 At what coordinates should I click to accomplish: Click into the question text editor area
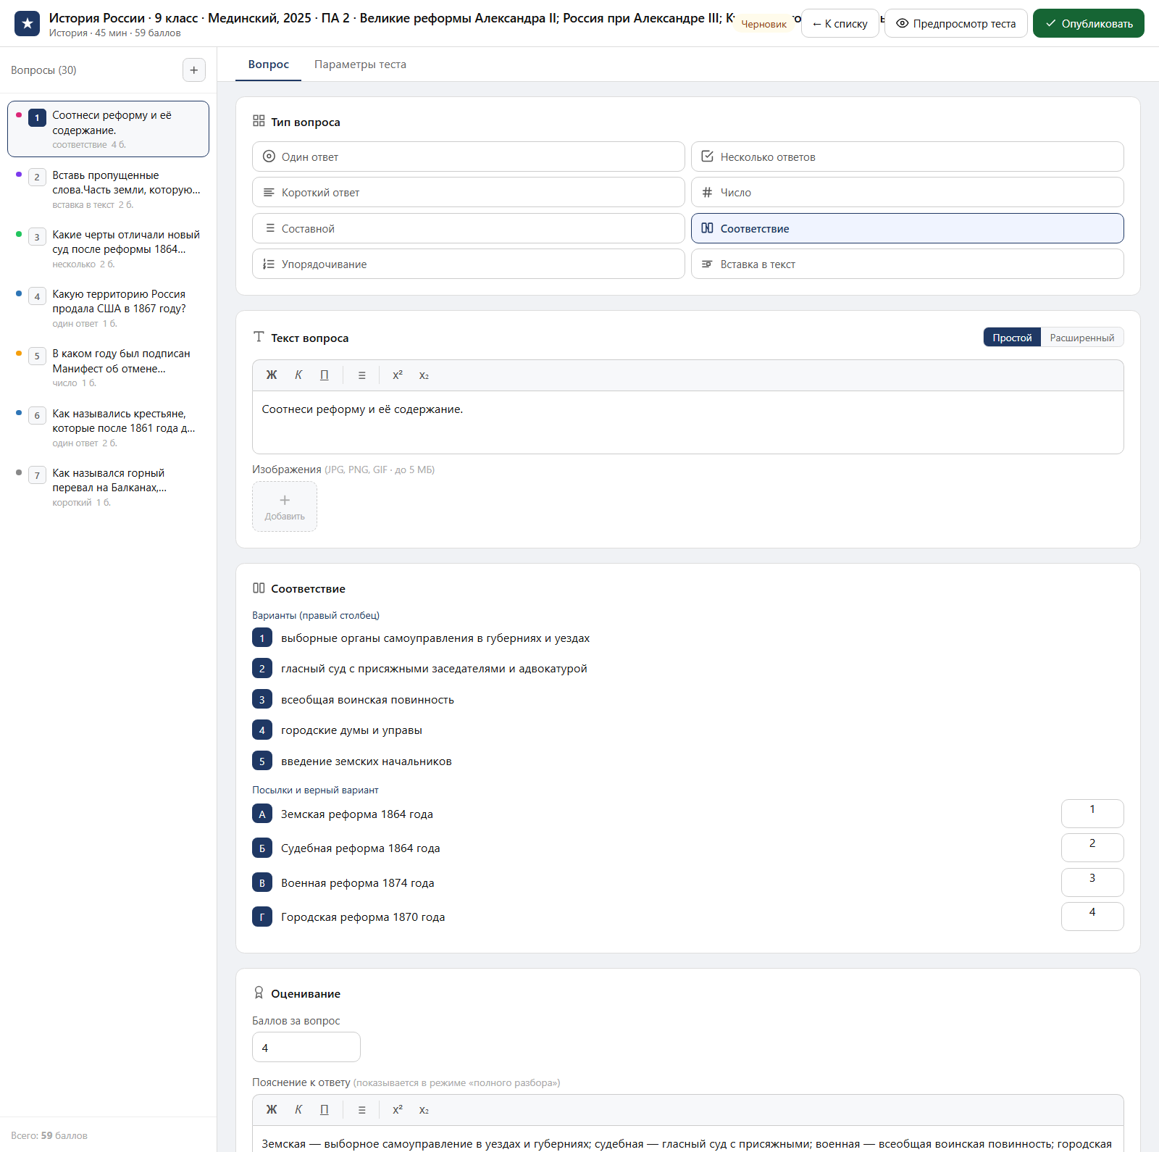tap(688, 422)
